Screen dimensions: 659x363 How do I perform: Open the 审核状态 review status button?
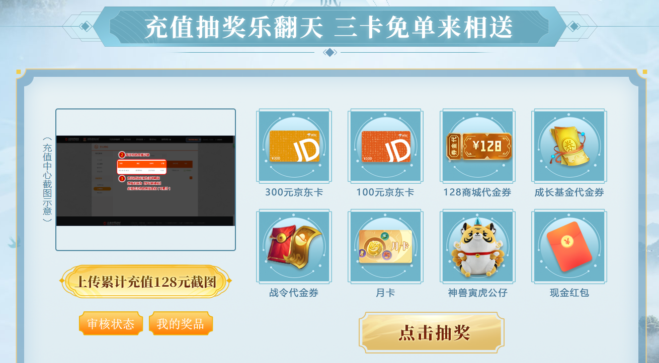click(111, 324)
